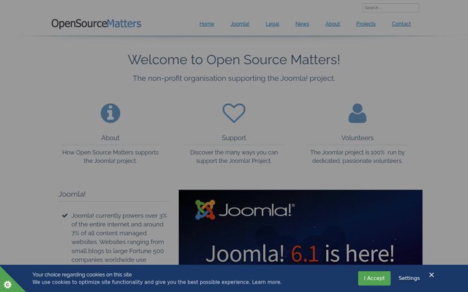Open cookie settings gear icon in corner

(x=7, y=285)
